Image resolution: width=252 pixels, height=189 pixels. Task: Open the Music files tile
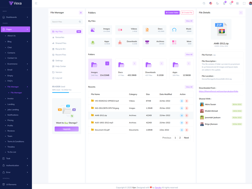click(x=181, y=30)
